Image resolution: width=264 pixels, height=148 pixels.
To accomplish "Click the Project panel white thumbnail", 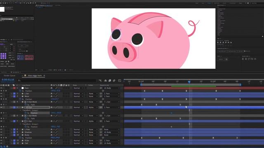I will click(2, 9).
